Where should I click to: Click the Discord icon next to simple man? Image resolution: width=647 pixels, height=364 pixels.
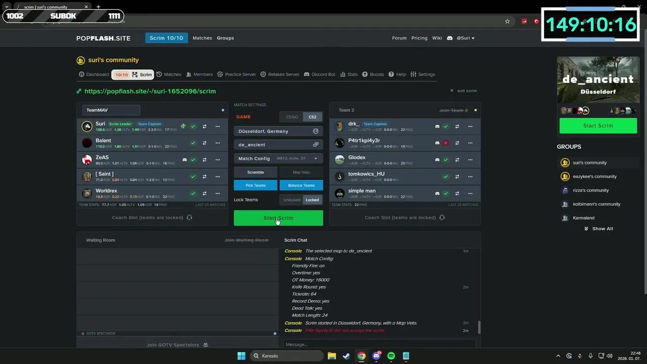(437, 193)
